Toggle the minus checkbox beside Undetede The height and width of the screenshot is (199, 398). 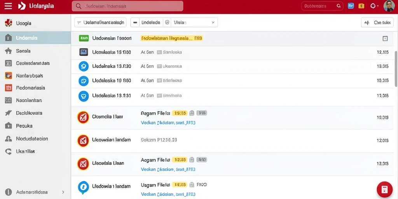coord(135,23)
